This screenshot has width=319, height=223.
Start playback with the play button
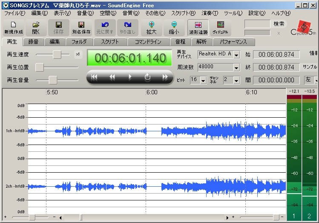[x=130, y=77]
